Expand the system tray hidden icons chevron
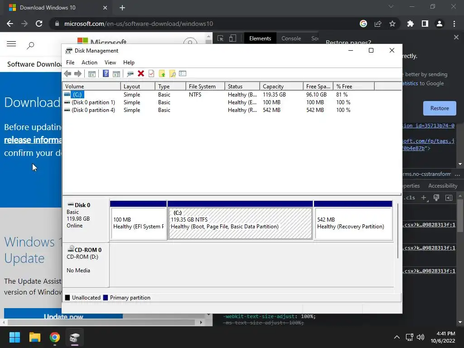Screen dimensions: 464x348 [x=397, y=337]
